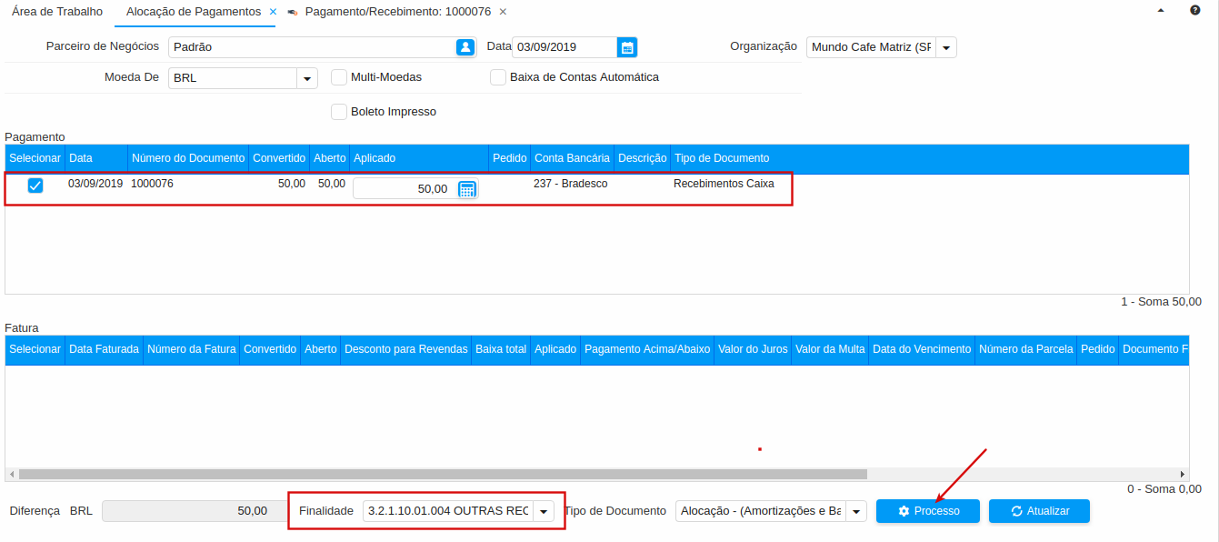1219x542 pixels.
Task: Open Tipo de Documento dropdown at bottom
Action: pos(855,511)
